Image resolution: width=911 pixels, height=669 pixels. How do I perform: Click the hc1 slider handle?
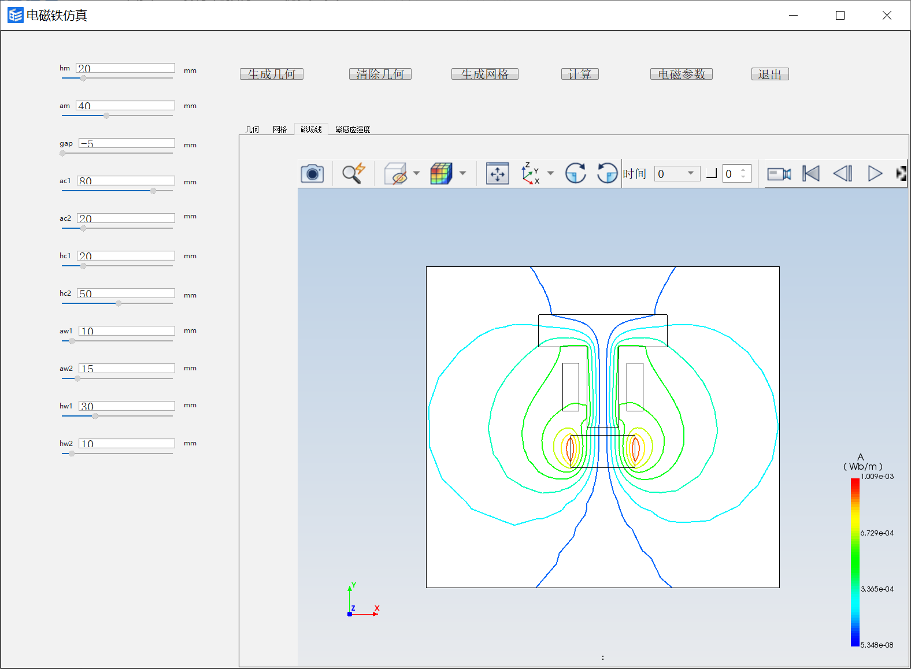tap(83, 266)
